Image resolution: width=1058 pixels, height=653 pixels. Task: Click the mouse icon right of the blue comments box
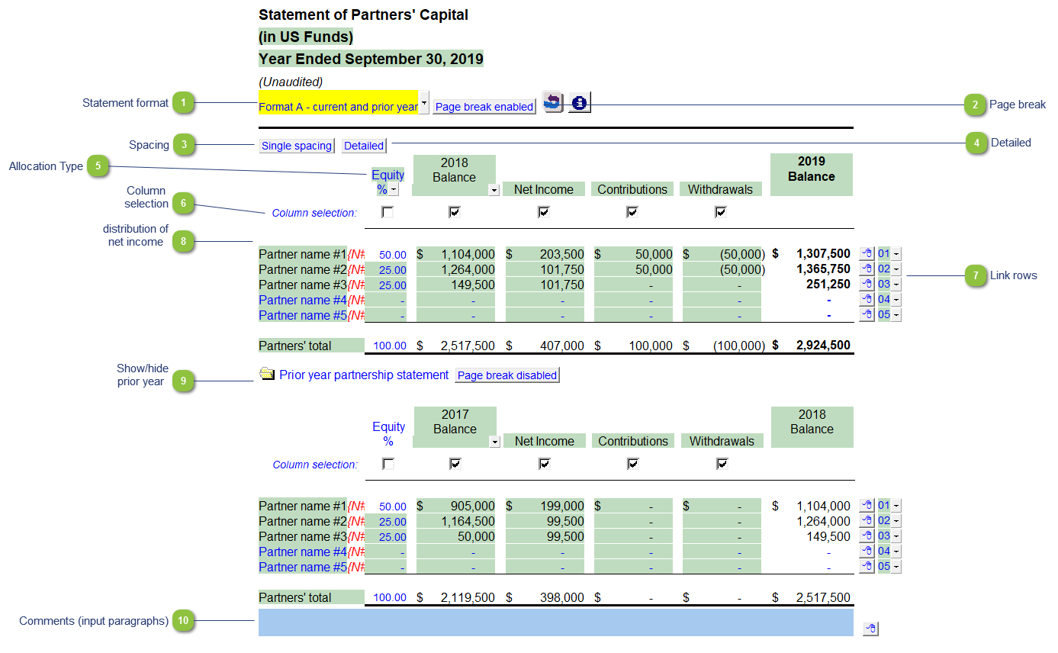870,629
